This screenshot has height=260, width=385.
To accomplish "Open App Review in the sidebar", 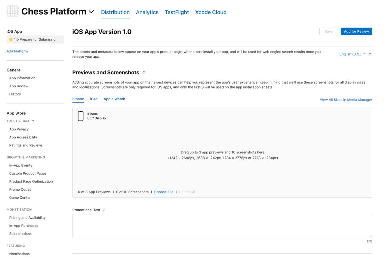I will [19, 86].
